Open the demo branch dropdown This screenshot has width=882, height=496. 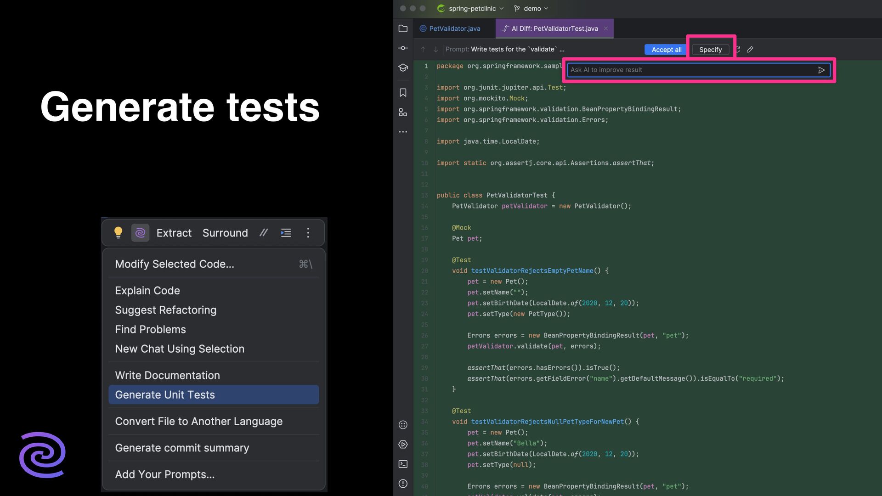coord(532,8)
